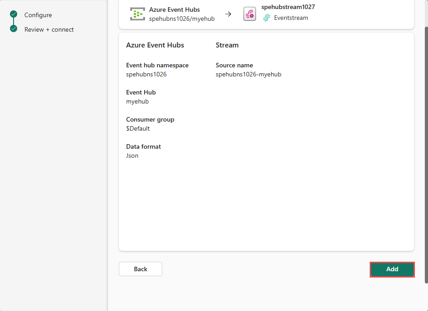Click the Stream section heading
This screenshot has width=428, height=311.
(x=227, y=45)
